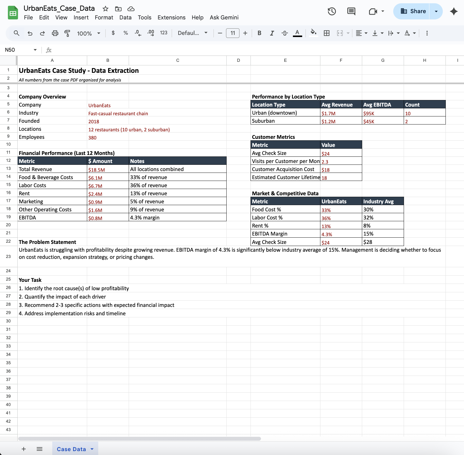The image size is (464, 455).
Task: Open the Edit menu
Action: 44,17
